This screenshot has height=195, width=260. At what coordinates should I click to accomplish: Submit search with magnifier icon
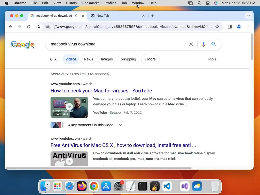tap(214, 44)
